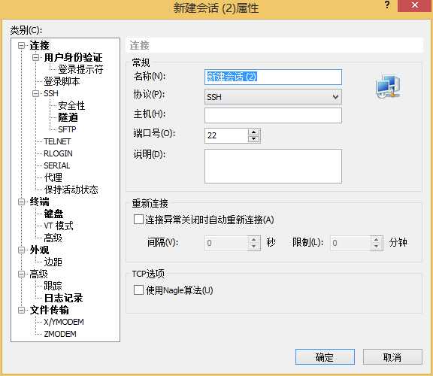This screenshot has width=433, height=376.
Task: Select 代理 proxy tree item
Action: (x=53, y=177)
